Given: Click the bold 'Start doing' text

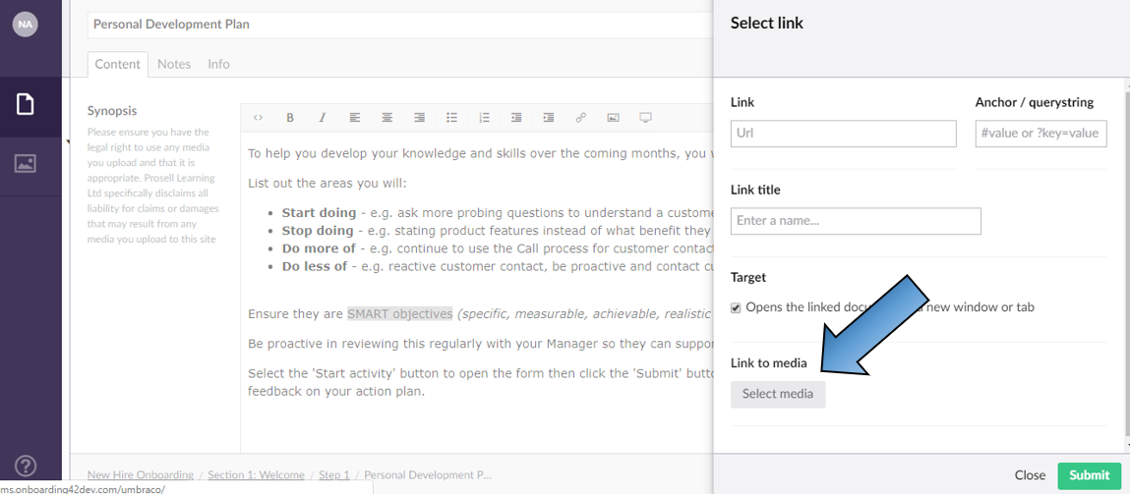Looking at the screenshot, I should 319,213.
